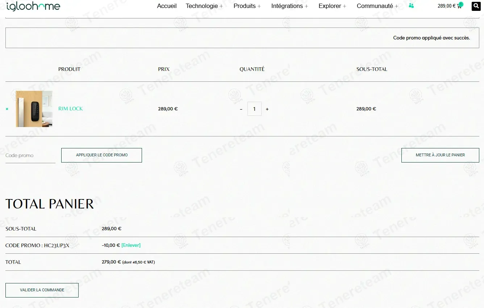
Task: Click the igloohome logo
Action: point(33,6)
